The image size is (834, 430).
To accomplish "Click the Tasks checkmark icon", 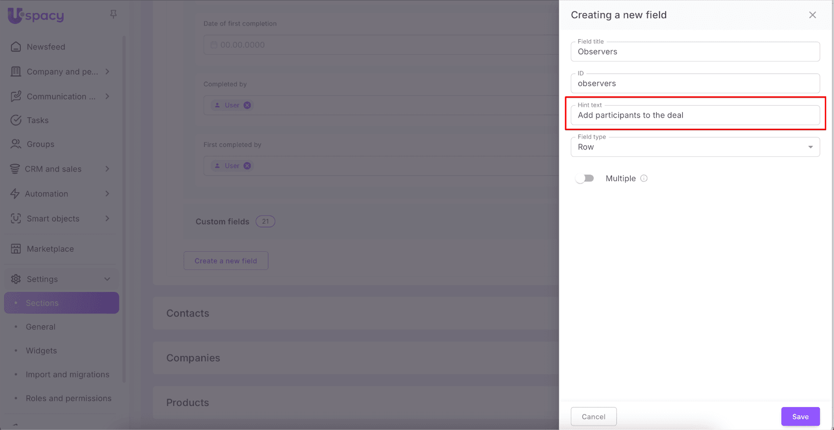I will pos(16,120).
